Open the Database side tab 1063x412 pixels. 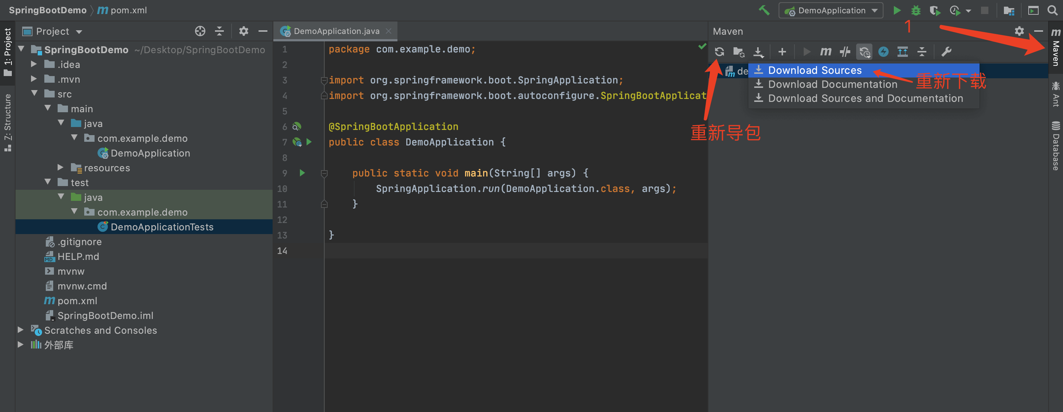click(x=1056, y=145)
